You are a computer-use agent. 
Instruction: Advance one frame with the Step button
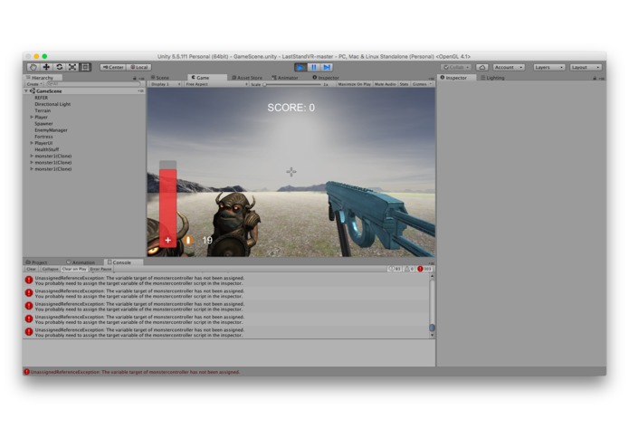(x=327, y=67)
